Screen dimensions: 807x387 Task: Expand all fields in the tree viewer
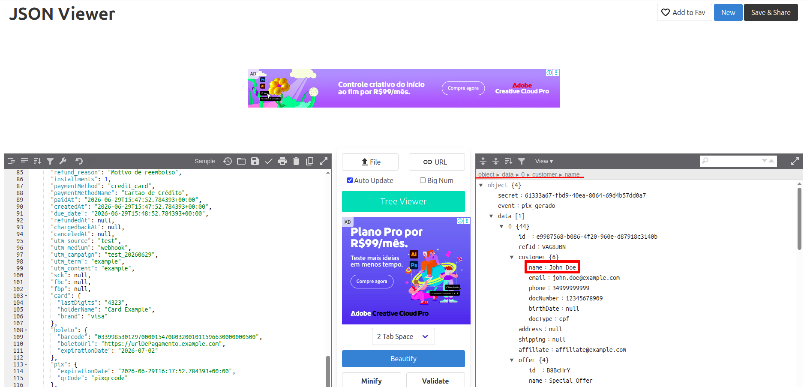point(483,161)
